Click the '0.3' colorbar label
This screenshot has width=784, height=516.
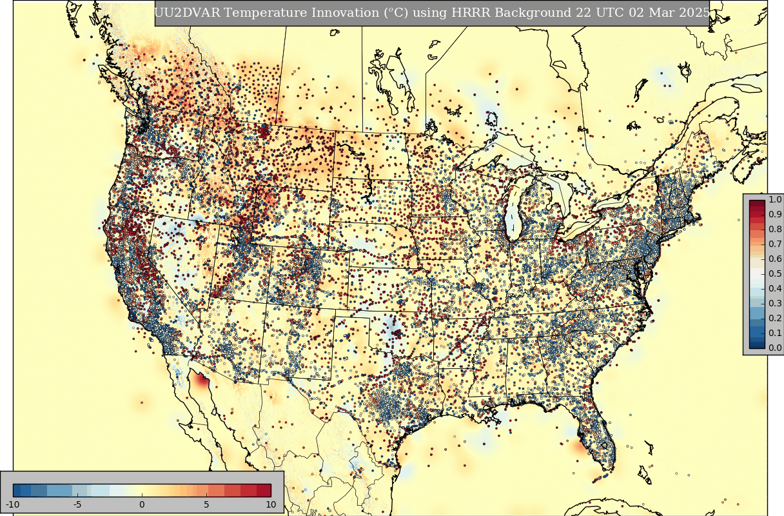click(x=775, y=304)
